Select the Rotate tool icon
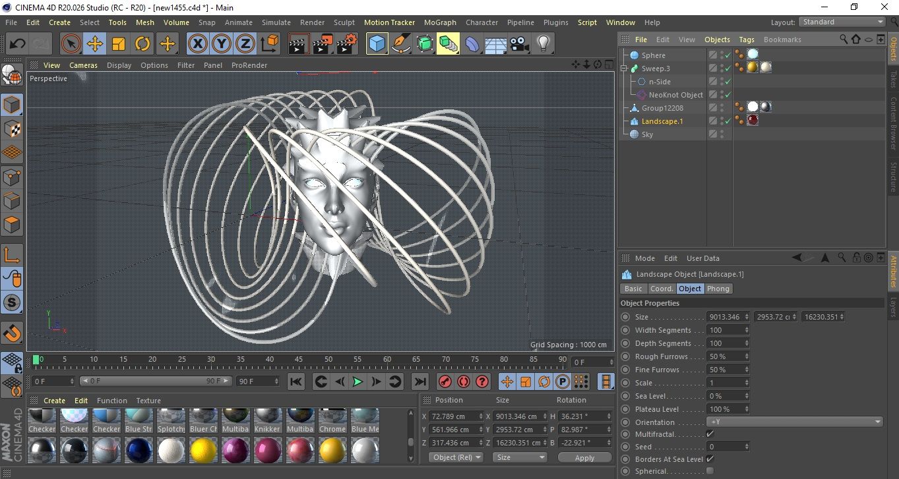The height and width of the screenshot is (479, 899). point(142,44)
